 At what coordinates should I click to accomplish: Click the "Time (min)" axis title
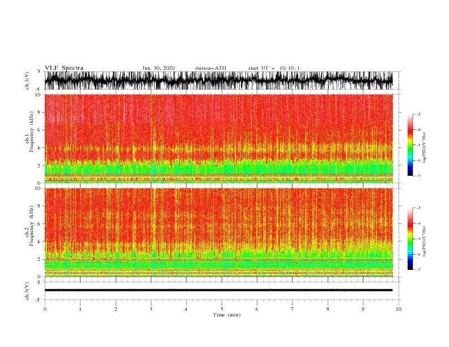click(x=227, y=315)
